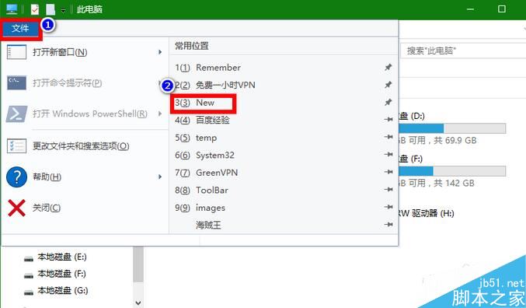Unpin Remember from frequent places
Screen dimensions: 526x308
[x=388, y=67]
